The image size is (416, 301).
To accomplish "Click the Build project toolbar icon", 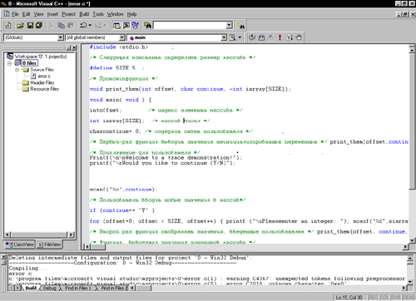I will click(261, 37).
